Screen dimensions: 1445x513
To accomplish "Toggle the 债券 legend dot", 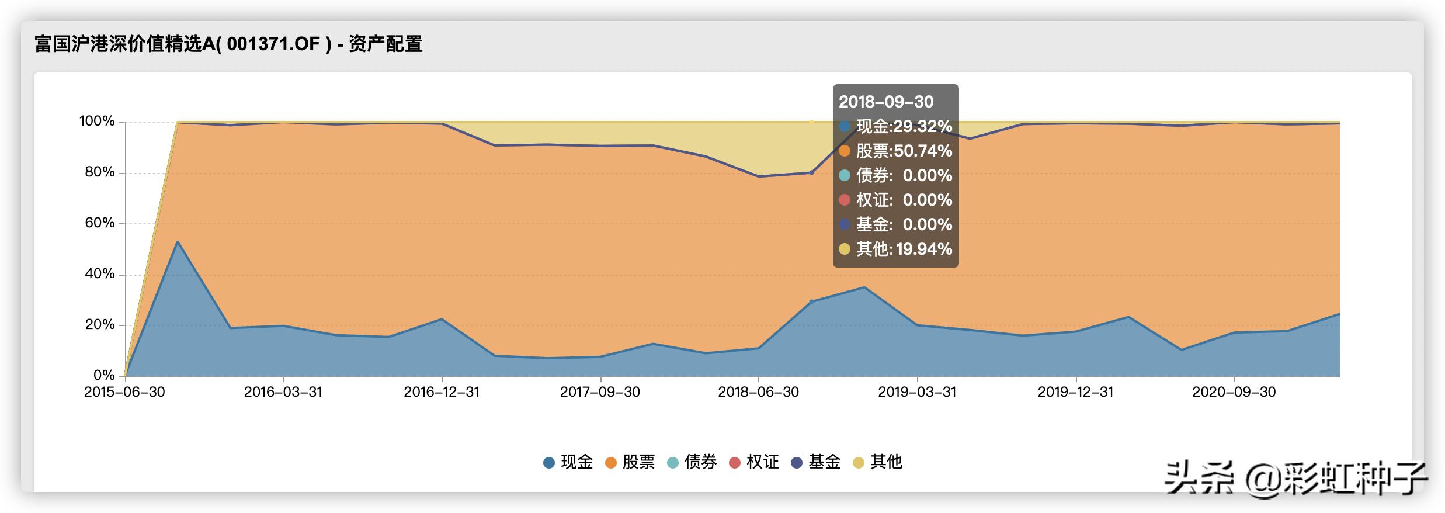I will tap(673, 463).
